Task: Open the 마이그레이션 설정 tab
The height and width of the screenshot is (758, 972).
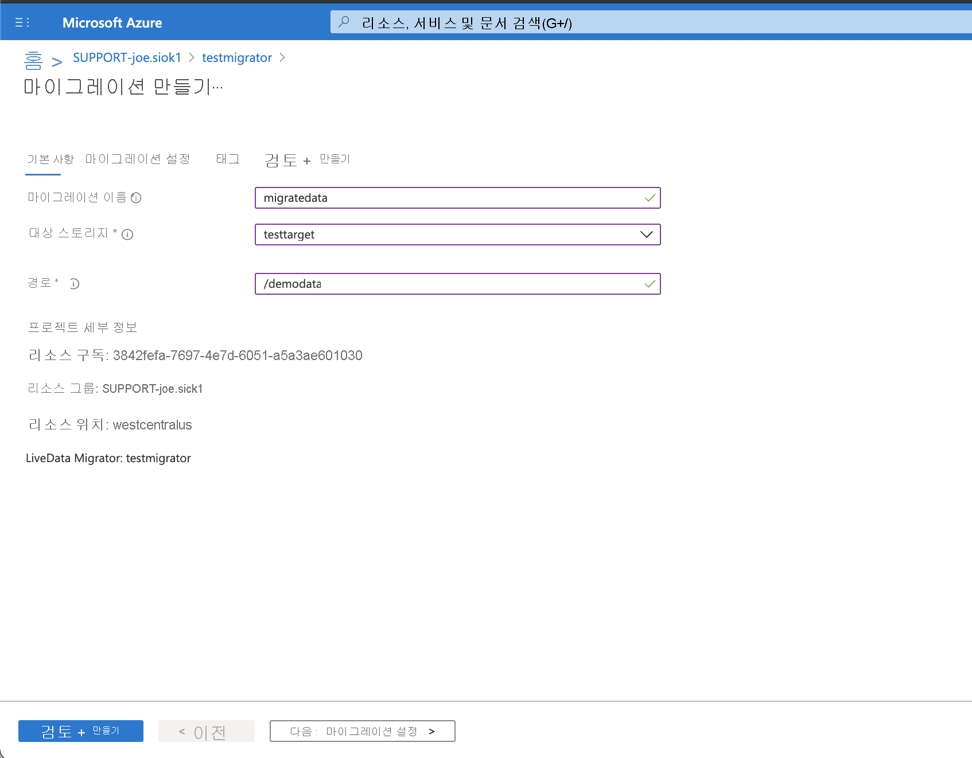Action: pyautogui.click(x=138, y=159)
